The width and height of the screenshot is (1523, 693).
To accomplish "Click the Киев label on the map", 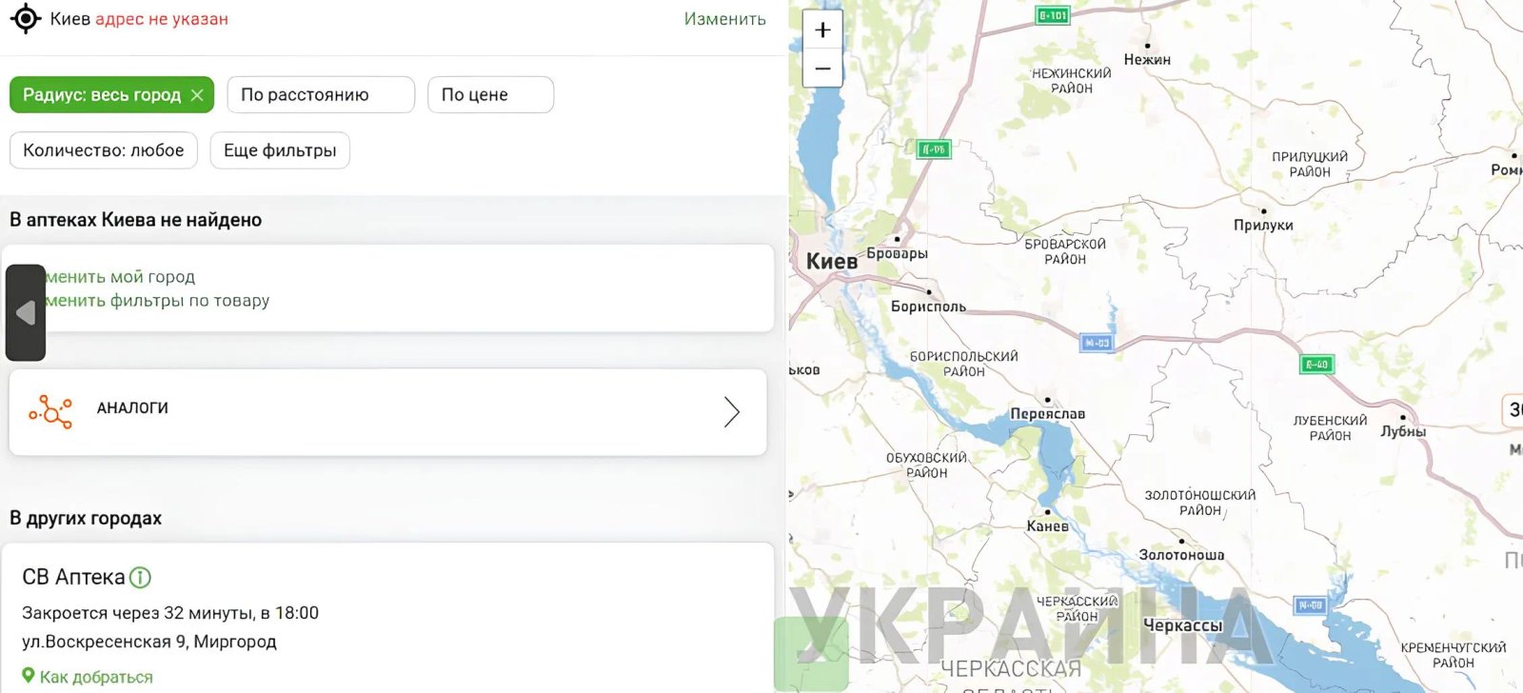I will [x=831, y=261].
